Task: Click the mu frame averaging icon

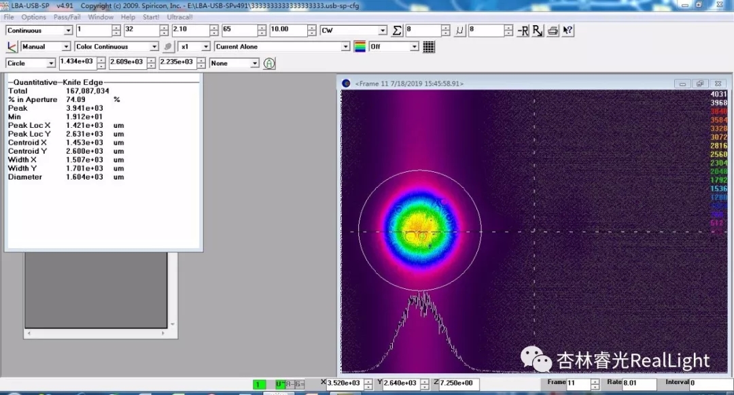Action: (460, 31)
